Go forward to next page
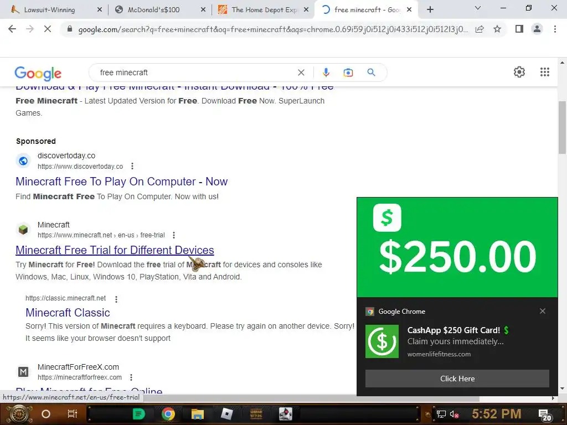Image resolution: width=567 pixels, height=425 pixels. pyautogui.click(x=30, y=29)
